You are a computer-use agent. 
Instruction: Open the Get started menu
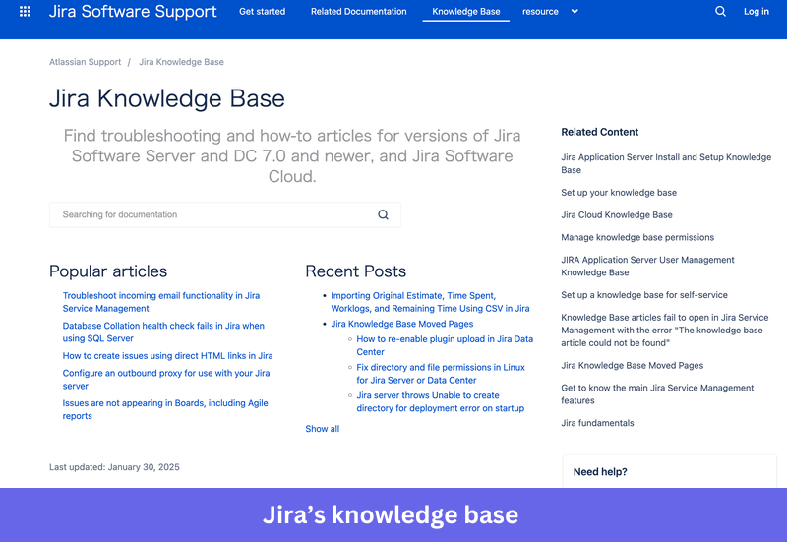[x=262, y=11]
